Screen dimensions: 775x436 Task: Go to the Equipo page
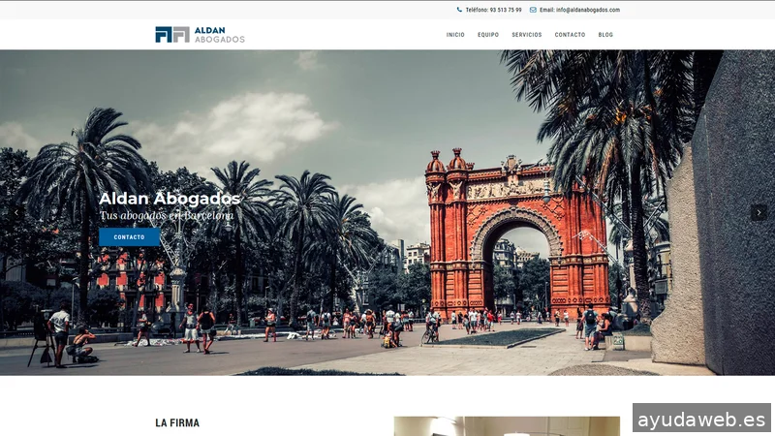point(488,35)
